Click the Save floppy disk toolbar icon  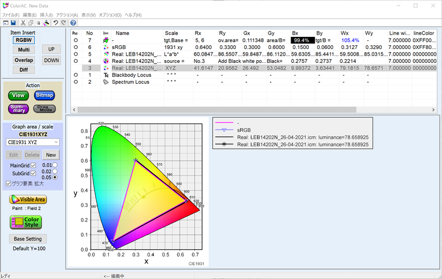[13, 23]
